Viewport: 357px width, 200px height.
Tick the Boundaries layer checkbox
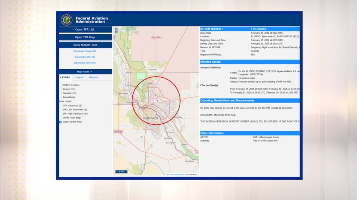[x=60, y=97]
